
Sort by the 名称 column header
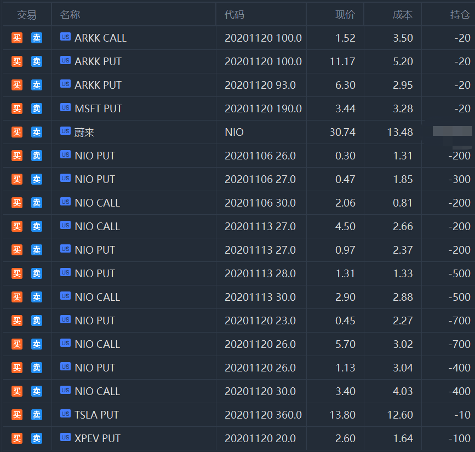click(x=70, y=15)
